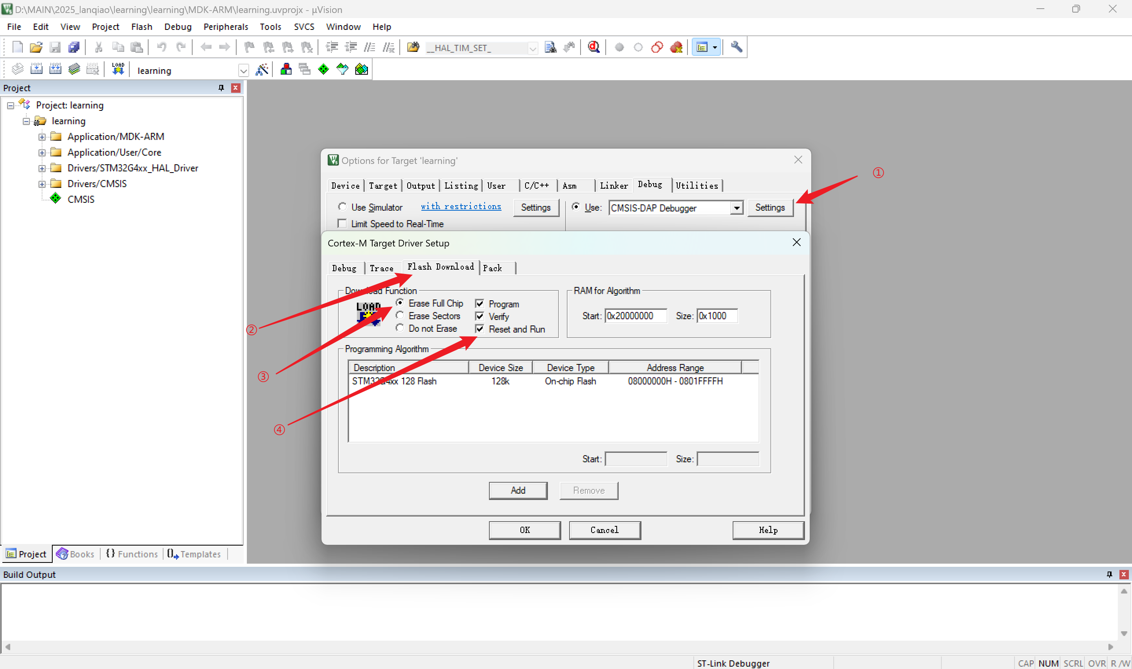Uncheck the Reset and Run checkbox
The width and height of the screenshot is (1132, 669).
pyautogui.click(x=480, y=329)
